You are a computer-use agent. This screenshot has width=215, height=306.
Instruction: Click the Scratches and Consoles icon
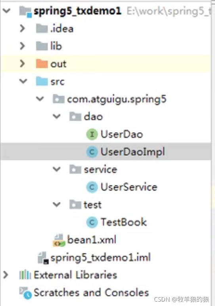(x=25, y=293)
